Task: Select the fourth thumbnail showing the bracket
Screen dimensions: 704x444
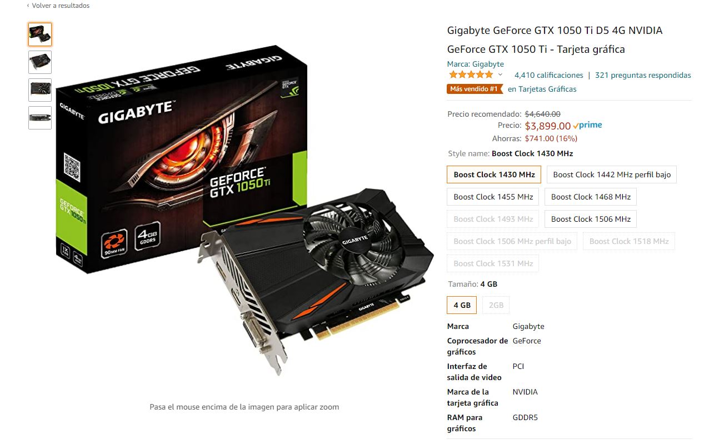Action: point(40,118)
